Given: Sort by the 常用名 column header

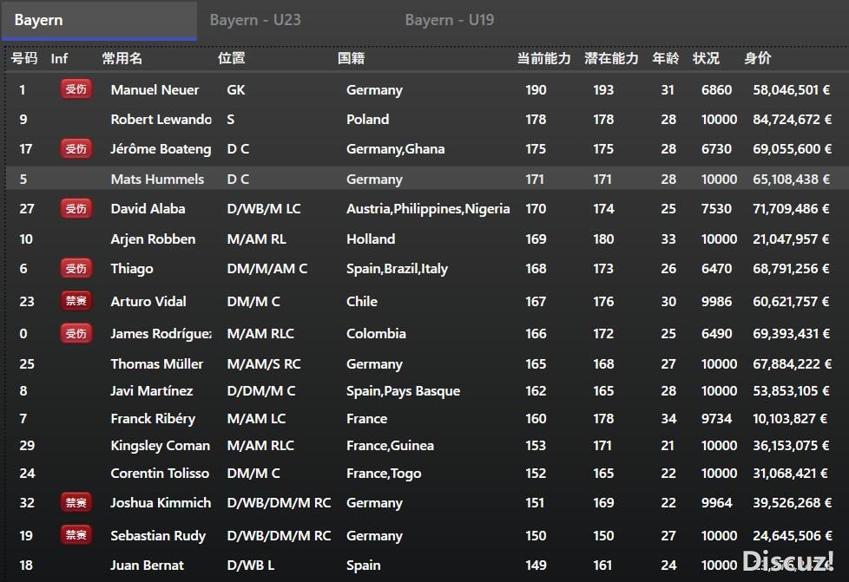Looking at the screenshot, I should tap(122, 58).
